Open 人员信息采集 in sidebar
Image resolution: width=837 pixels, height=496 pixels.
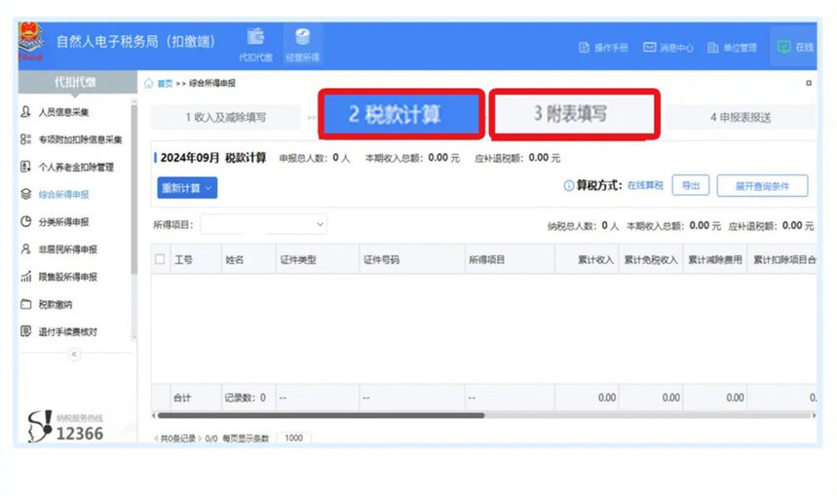(63, 112)
